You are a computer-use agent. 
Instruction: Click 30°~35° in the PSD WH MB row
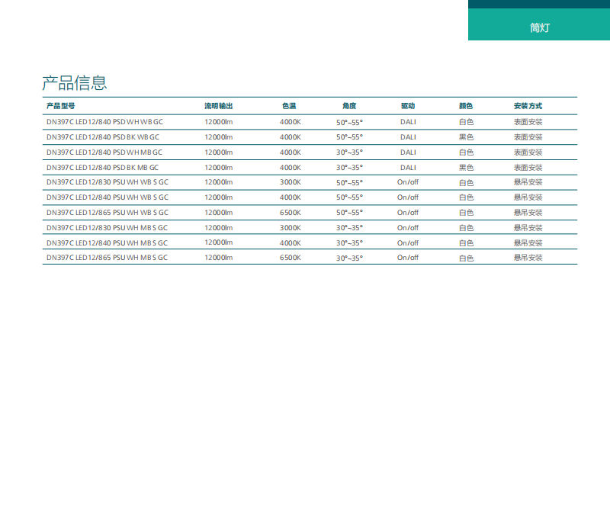click(x=349, y=152)
